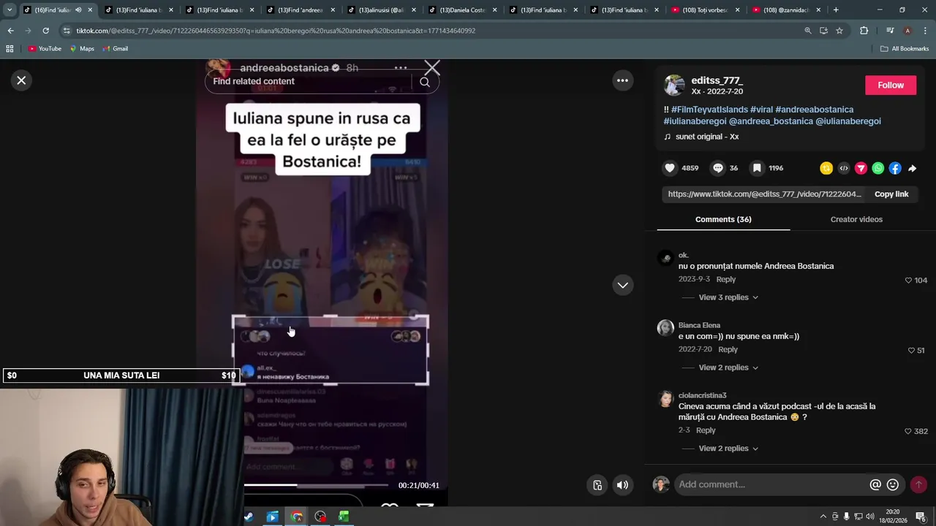Open the #FilmTeyvatIslands hashtag

coord(709,110)
